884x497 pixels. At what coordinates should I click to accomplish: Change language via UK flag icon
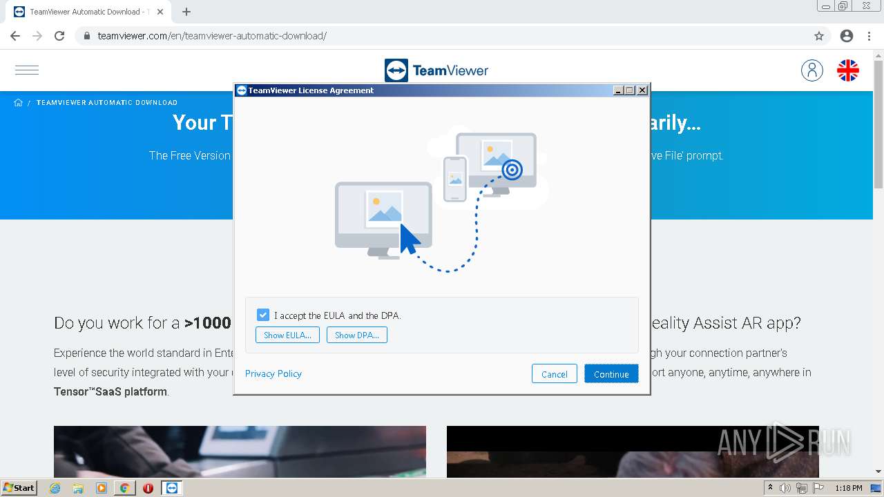tap(848, 70)
